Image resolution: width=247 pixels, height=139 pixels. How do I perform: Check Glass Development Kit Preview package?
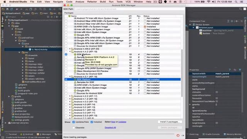click(66, 71)
